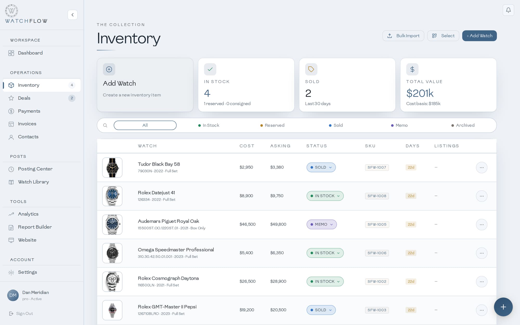This screenshot has width=520, height=325.
Task: Open more options for Omega Speedmaster Professional
Action: pyautogui.click(x=482, y=253)
